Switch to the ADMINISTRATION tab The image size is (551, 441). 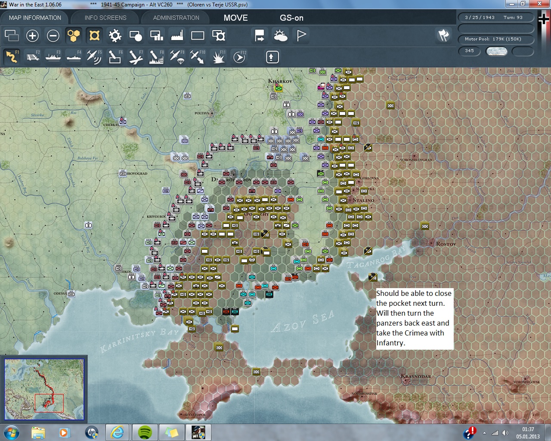[x=176, y=18]
